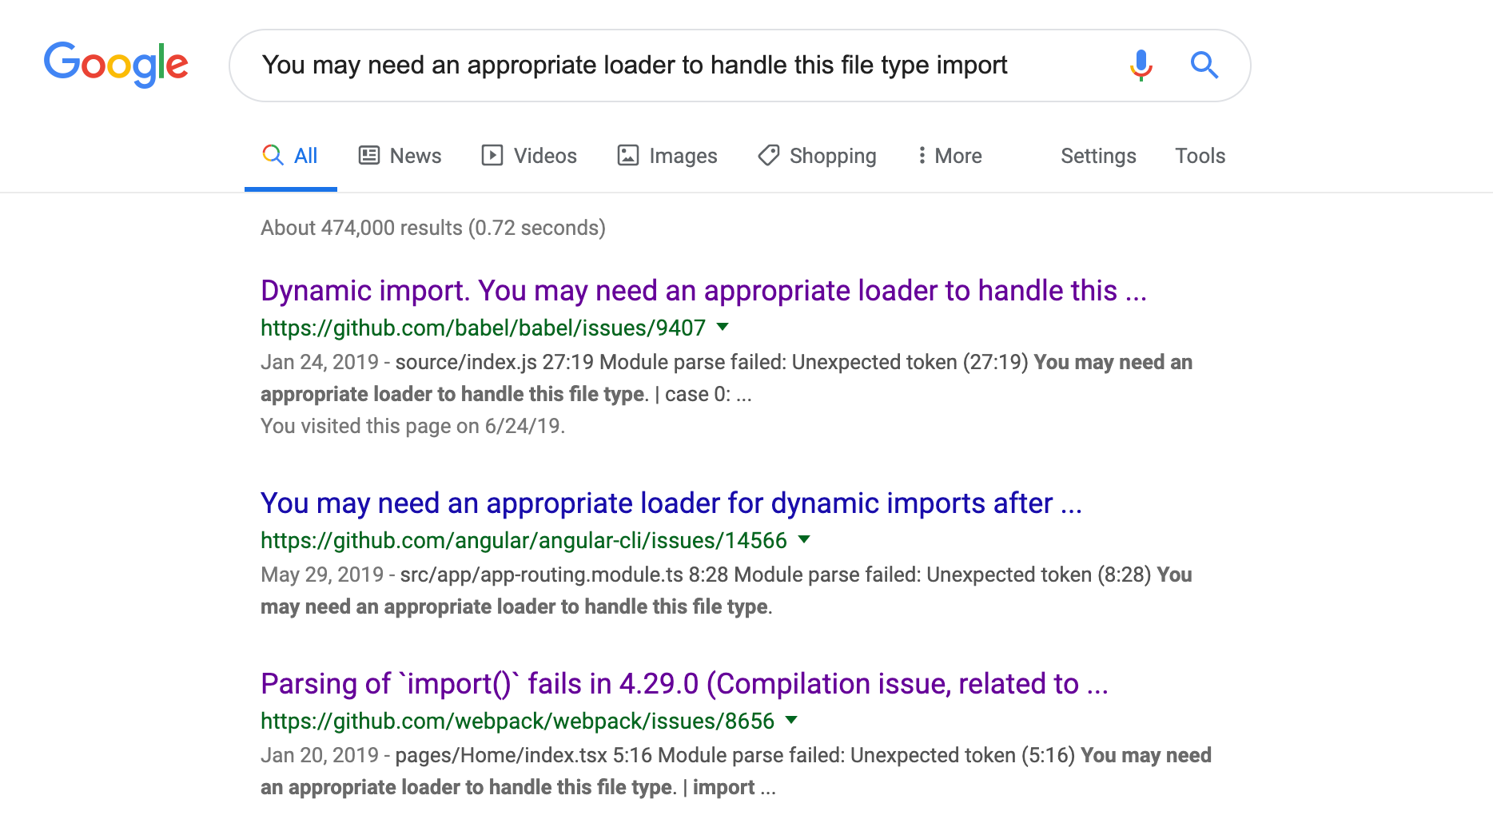Click the three-dot More icon
1493x831 pixels.
tap(922, 155)
